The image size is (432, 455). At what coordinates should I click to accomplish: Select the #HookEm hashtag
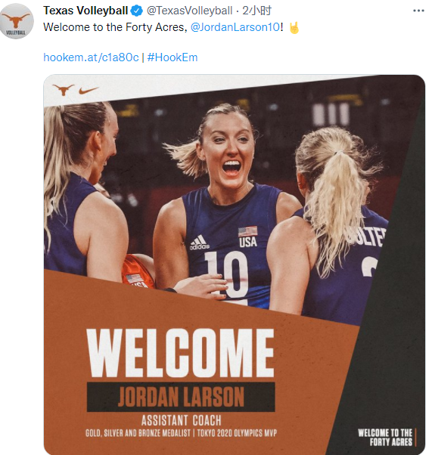coord(172,57)
